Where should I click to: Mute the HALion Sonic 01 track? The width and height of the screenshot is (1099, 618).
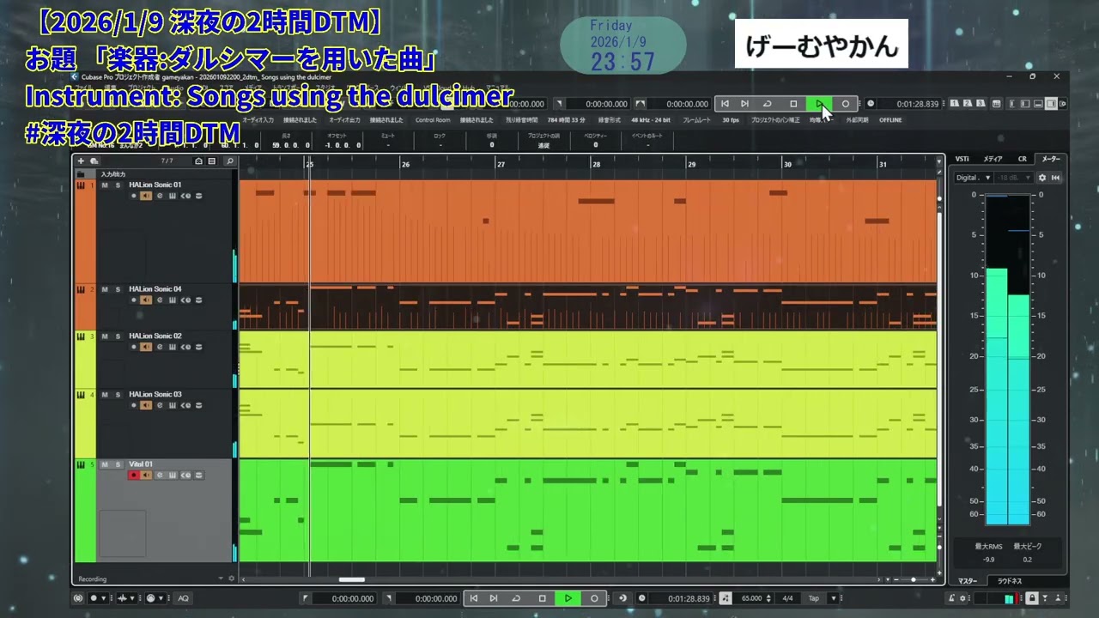pos(105,185)
